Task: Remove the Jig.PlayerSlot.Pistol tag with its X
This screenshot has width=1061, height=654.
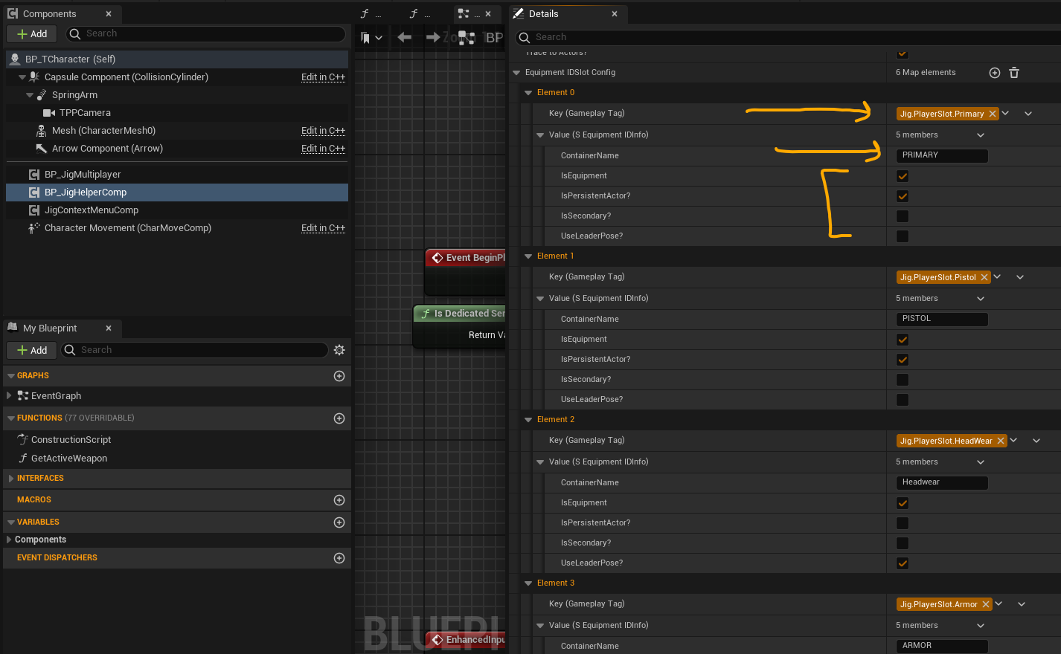Action: [984, 277]
